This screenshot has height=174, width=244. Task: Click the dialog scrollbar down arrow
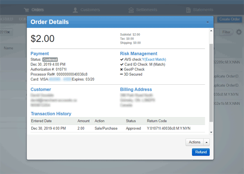tap(211, 132)
